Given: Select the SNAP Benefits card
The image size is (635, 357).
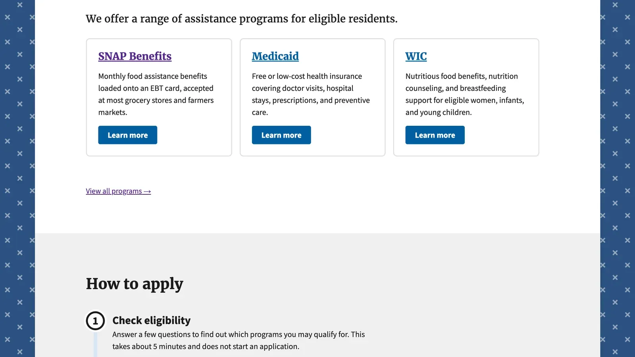Looking at the screenshot, I should 159,97.
